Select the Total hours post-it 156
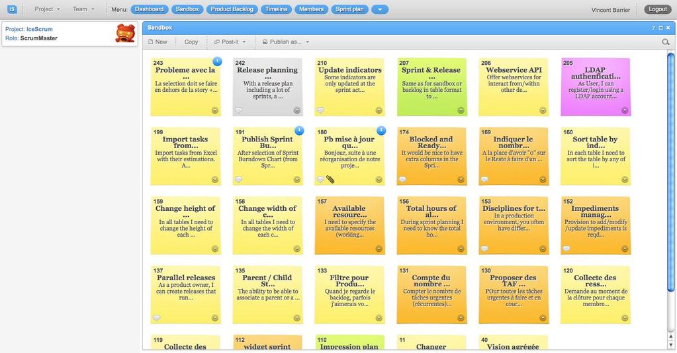The height and width of the screenshot is (353, 677). coord(431,225)
